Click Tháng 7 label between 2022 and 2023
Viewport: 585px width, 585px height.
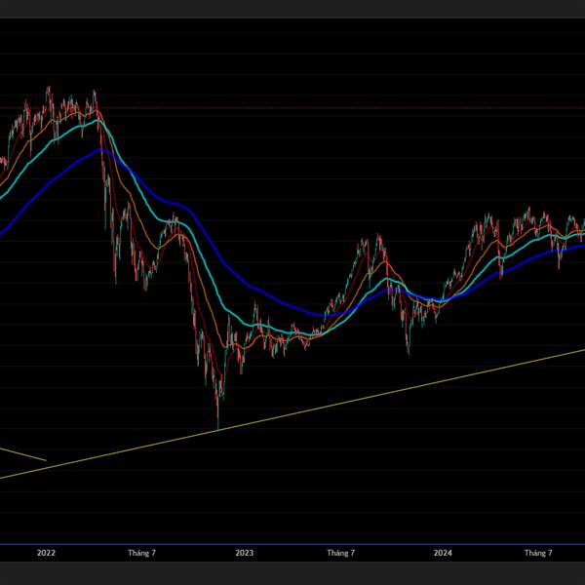(x=141, y=553)
